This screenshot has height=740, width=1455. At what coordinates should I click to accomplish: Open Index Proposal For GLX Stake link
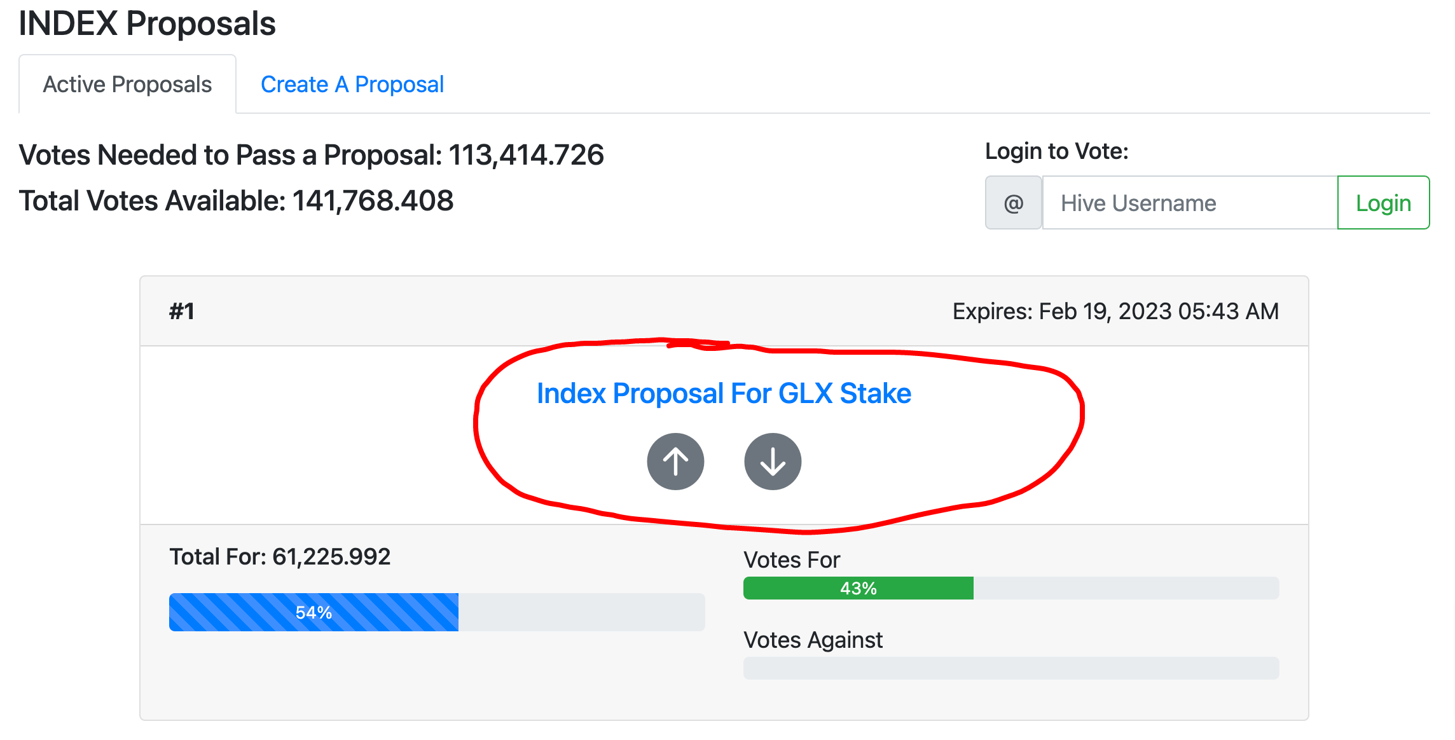coord(724,393)
